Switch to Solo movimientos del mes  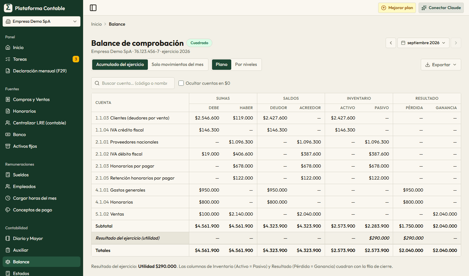pyautogui.click(x=178, y=65)
